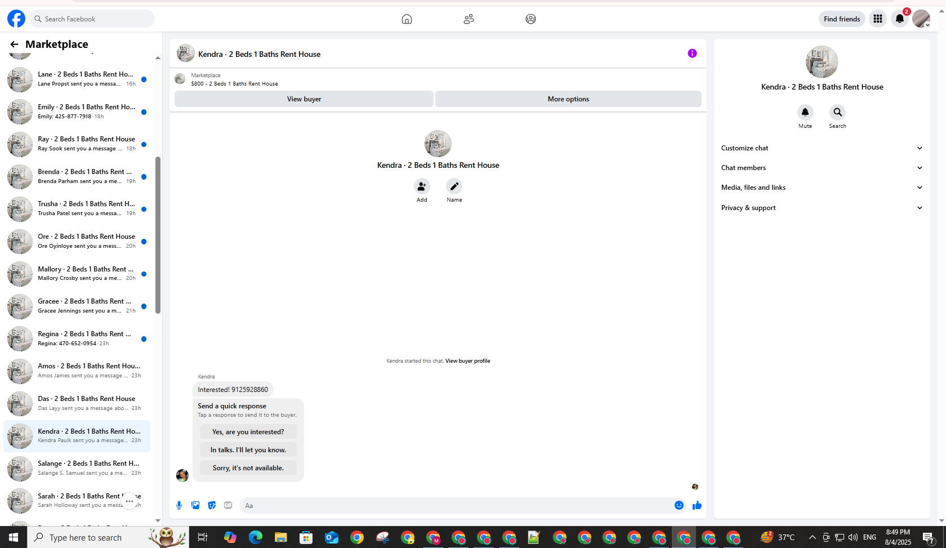Viewport: 946px width, 548px height.
Task: Open the Ray conversation
Action: tap(77, 144)
